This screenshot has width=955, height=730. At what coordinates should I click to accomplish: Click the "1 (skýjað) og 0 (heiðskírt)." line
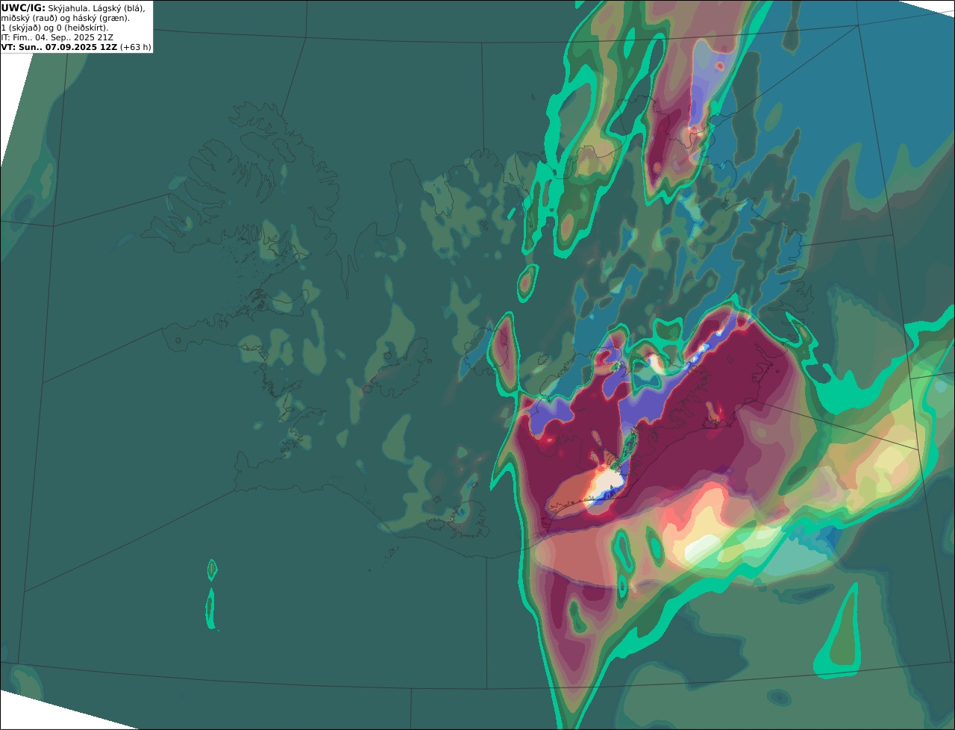[x=54, y=28]
